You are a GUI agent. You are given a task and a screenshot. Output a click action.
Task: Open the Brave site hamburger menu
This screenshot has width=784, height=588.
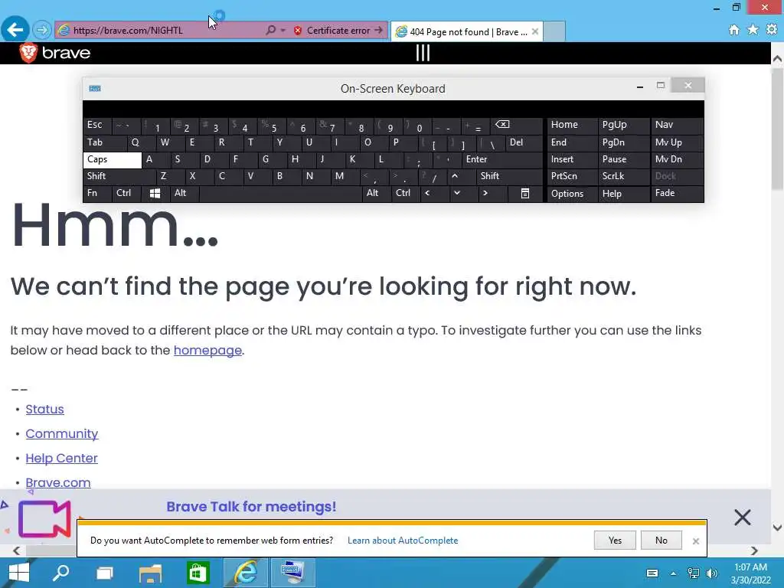point(423,53)
